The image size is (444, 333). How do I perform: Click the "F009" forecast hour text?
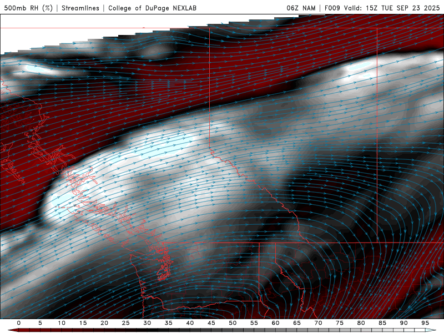click(x=332, y=8)
